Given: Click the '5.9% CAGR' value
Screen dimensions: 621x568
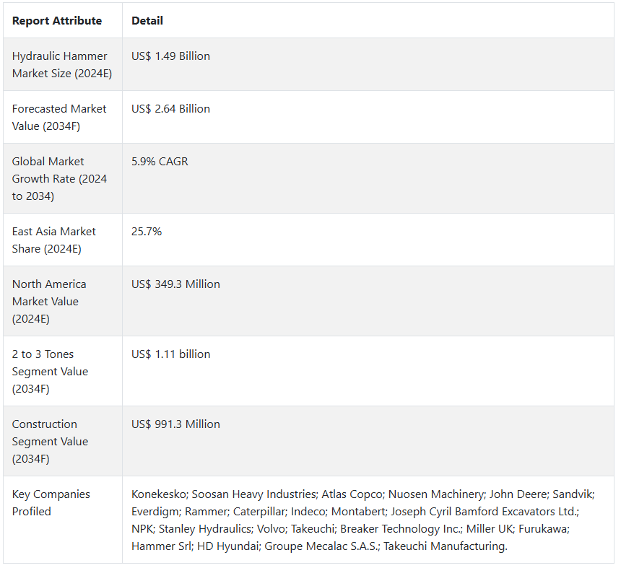Looking at the screenshot, I should (x=160, y=162).
